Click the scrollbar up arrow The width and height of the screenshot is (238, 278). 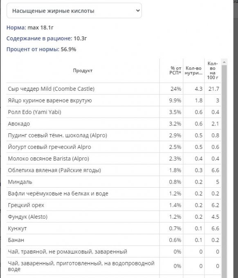click(224, 62)
